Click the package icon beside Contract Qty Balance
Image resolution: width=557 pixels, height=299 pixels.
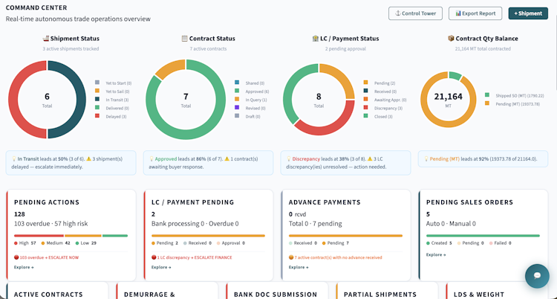[x=451, y=39]
